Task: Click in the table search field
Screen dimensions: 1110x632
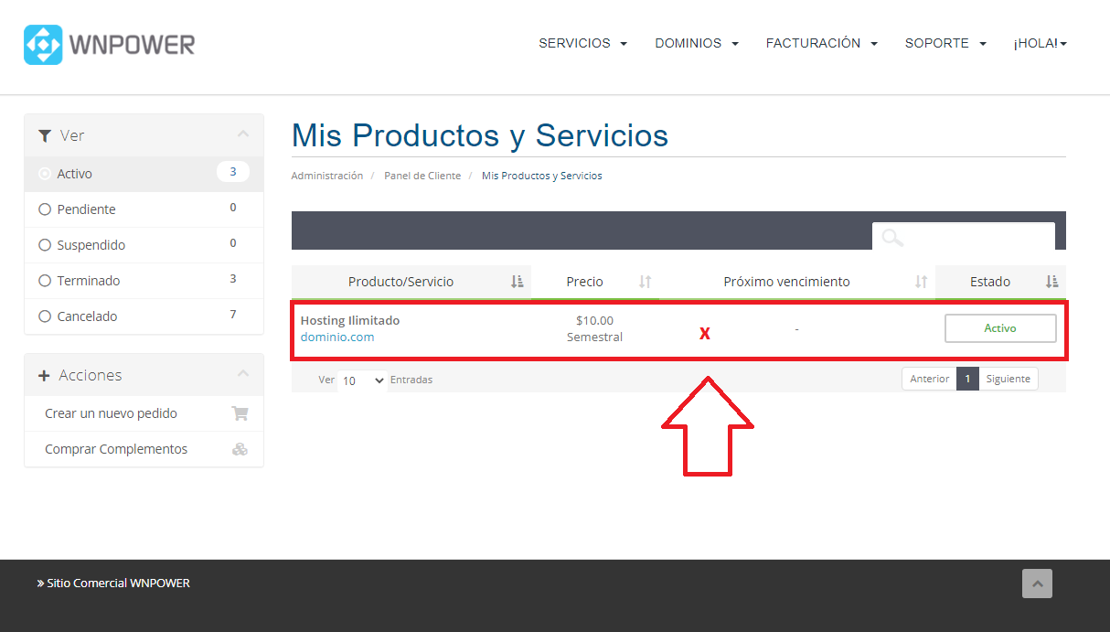Action: point(964,237)
